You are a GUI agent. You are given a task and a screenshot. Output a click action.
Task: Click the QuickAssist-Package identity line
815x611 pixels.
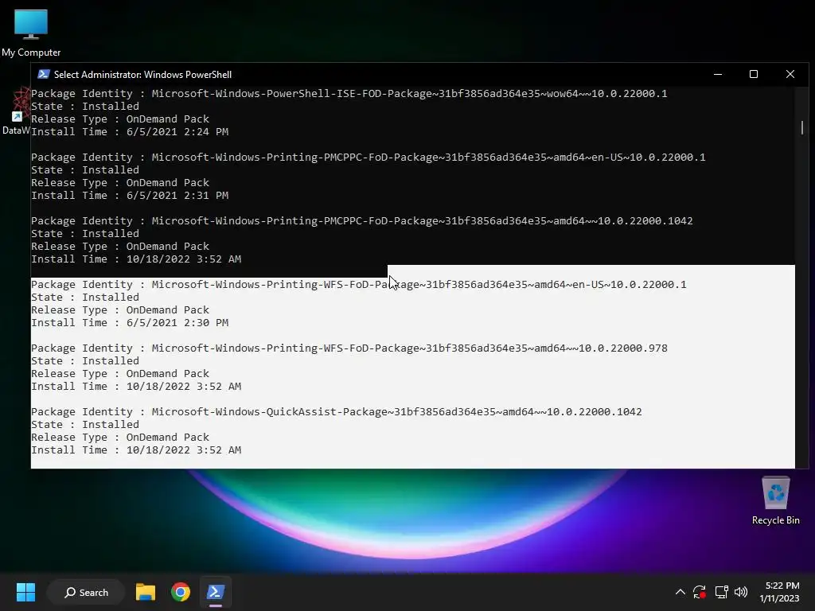pyautogui.click(x=337, y=411)
